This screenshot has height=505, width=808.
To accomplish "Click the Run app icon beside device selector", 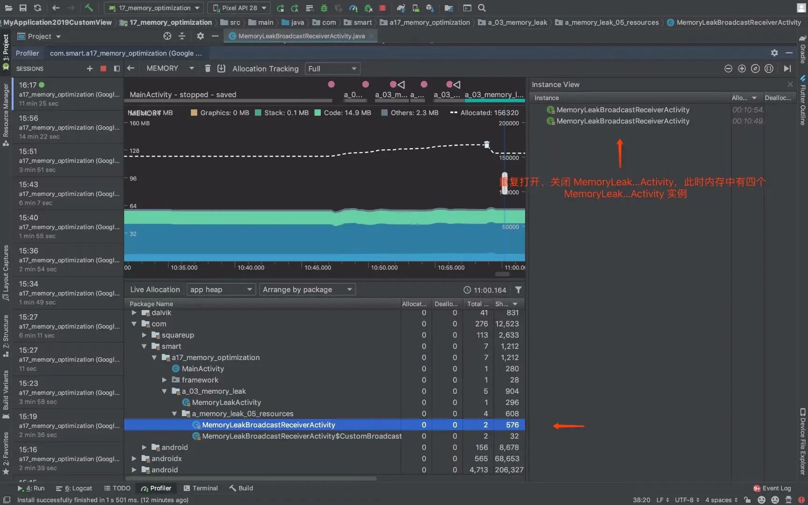I will pos(280,8).
